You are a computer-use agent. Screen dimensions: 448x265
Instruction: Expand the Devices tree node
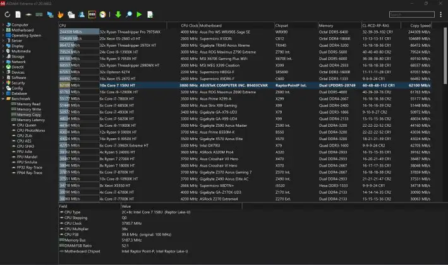[3, 72]
